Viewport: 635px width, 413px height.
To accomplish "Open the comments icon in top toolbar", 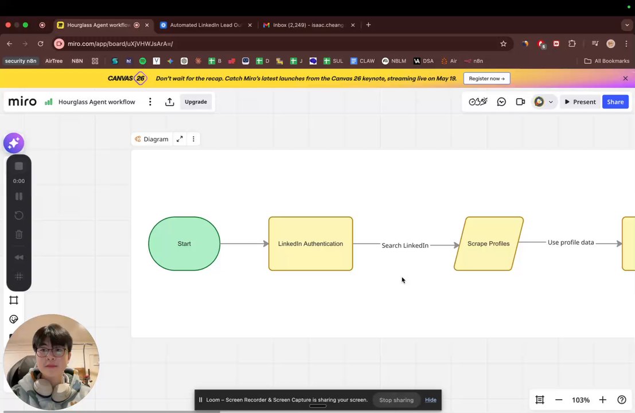I will click(501, 102).
